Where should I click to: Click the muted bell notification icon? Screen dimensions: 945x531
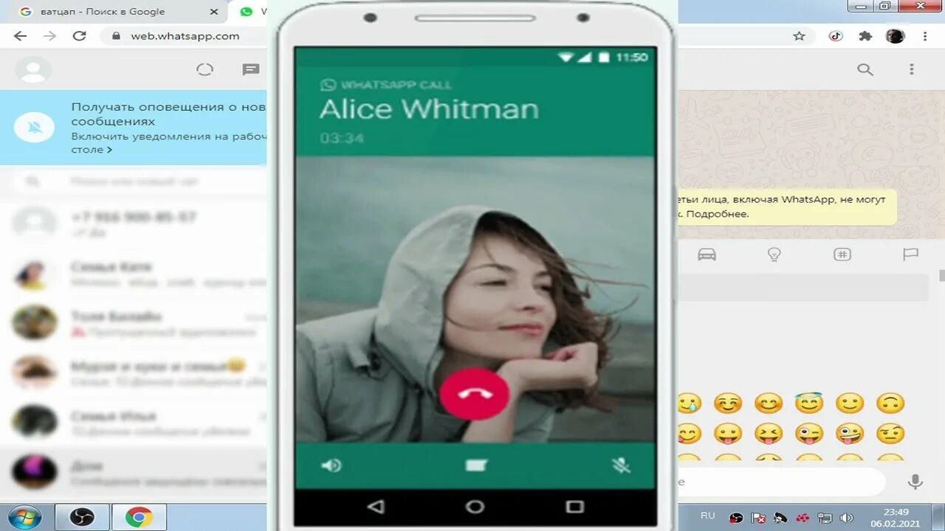(x=34, y=128)
